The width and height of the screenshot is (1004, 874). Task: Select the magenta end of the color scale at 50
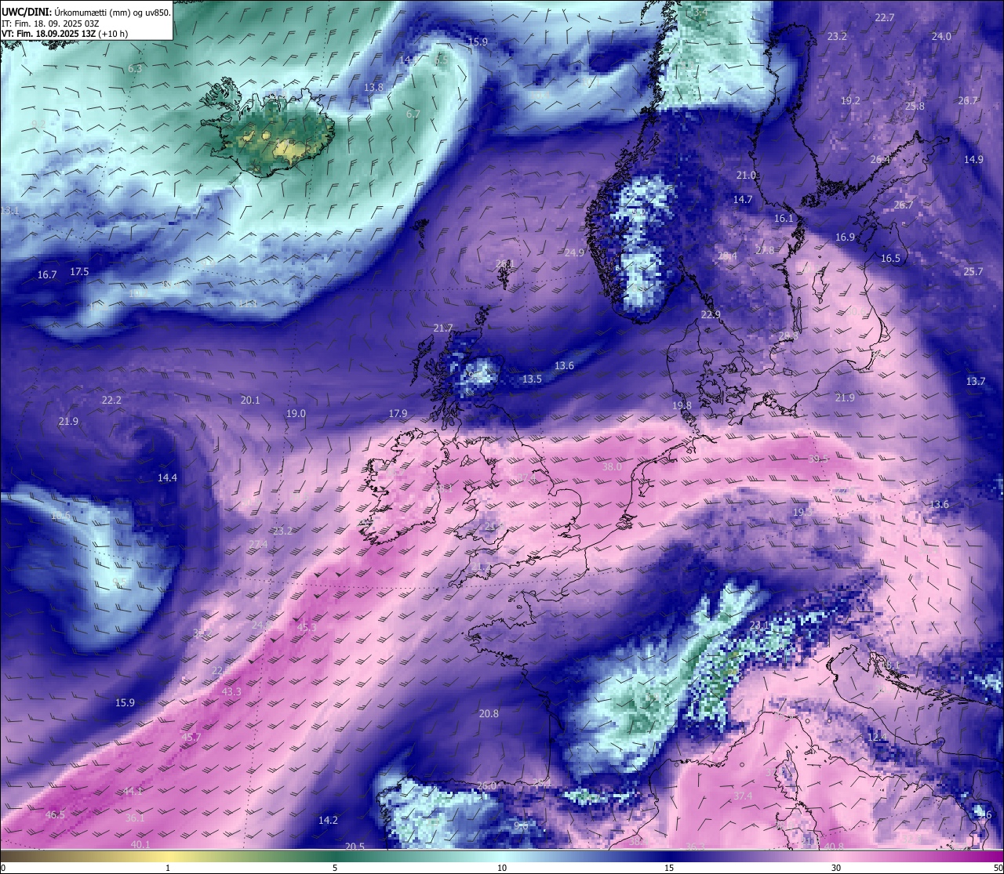[992, 855]
